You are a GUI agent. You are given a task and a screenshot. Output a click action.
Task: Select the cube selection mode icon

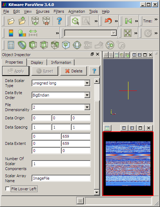coord(76,21)
